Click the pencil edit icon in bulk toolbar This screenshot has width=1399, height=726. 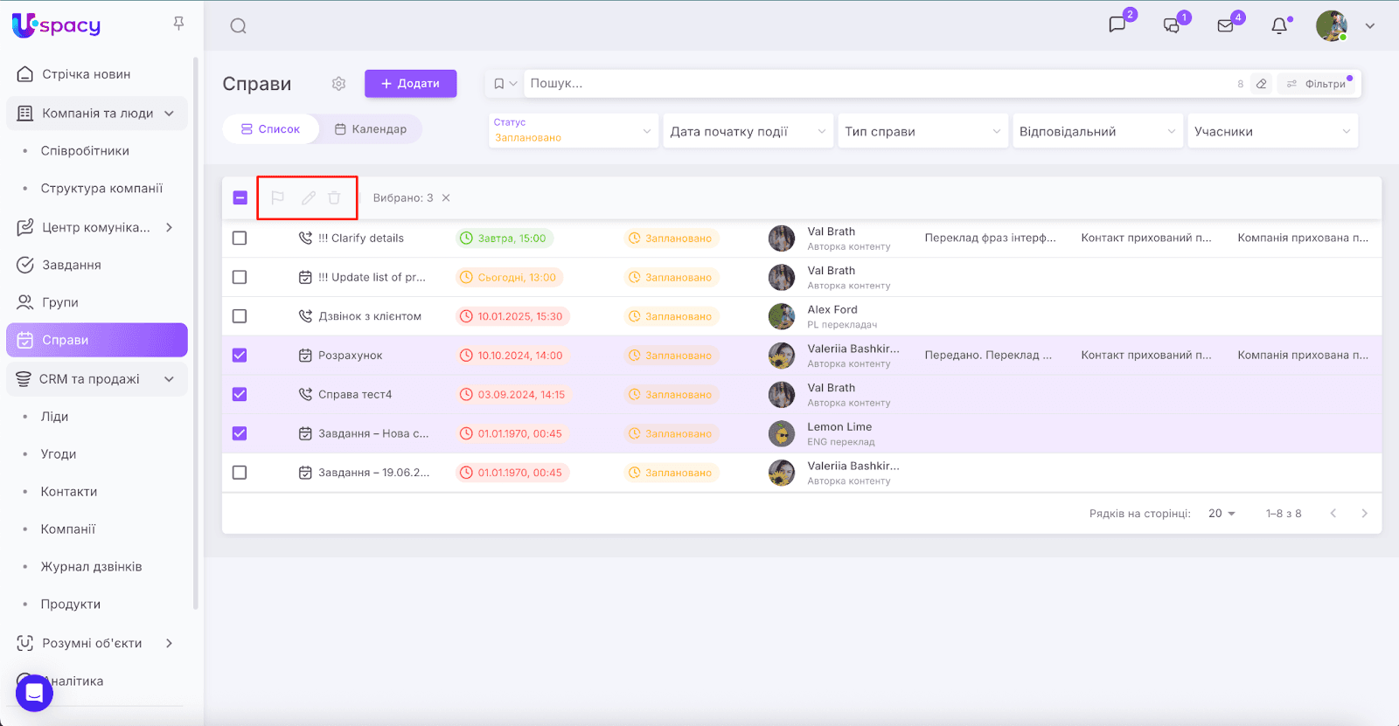tap(308, 198)
